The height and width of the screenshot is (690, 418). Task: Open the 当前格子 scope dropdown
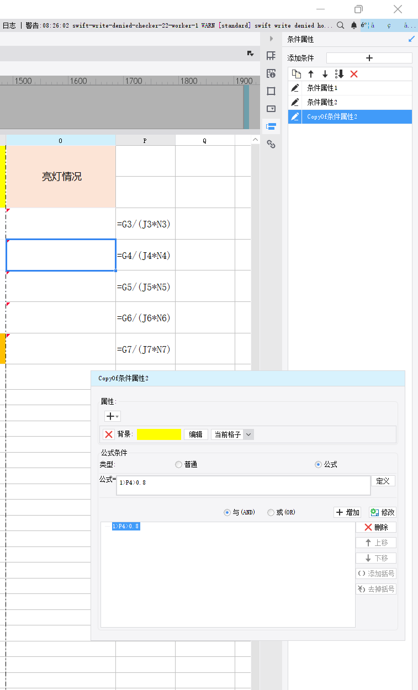(232, 434)
